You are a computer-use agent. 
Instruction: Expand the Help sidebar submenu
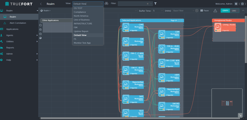[37, 60]
